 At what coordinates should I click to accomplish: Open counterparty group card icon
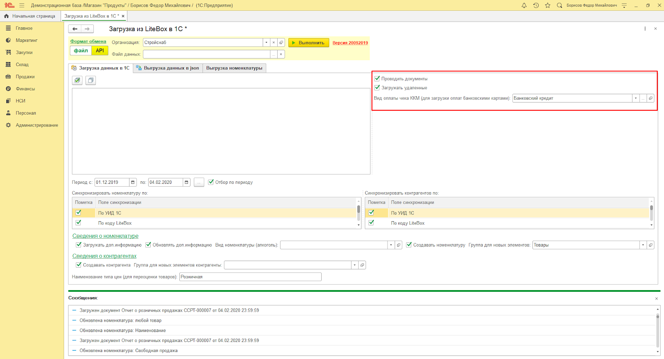tap(362, 265)
